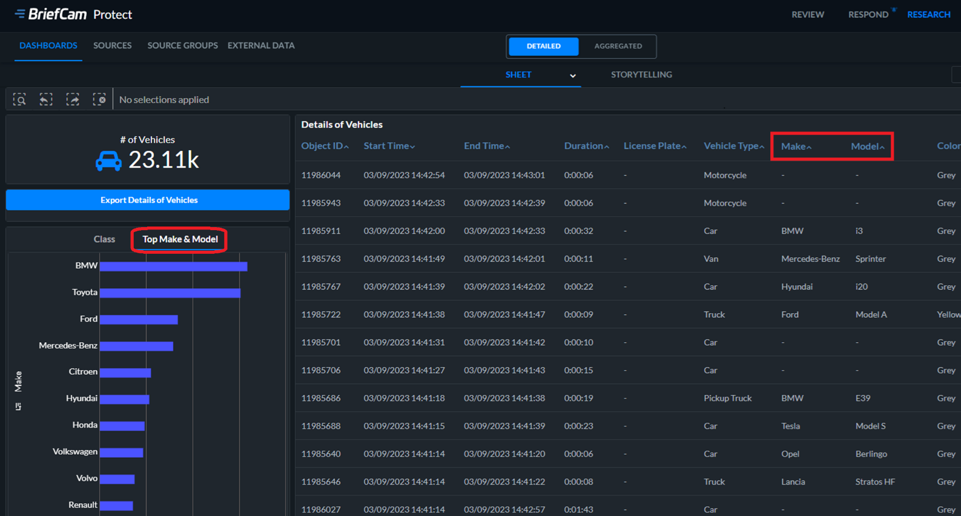Step forward one selection
This screenshot has height=516, width=961.
point(73,99)
